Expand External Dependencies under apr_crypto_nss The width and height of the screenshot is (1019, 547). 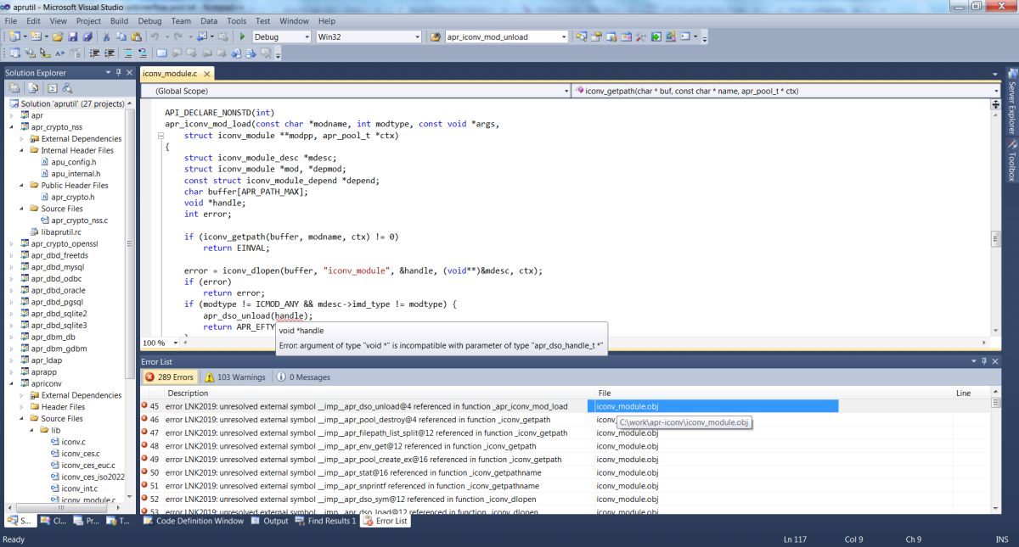click(x=23, y=138)
